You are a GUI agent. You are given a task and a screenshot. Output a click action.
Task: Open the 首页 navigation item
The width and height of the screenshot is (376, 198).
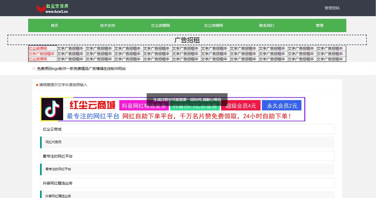coord(55,26)
